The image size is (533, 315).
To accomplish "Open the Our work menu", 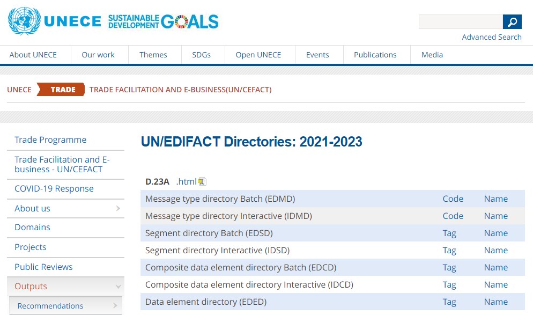I will coord(98,55).
